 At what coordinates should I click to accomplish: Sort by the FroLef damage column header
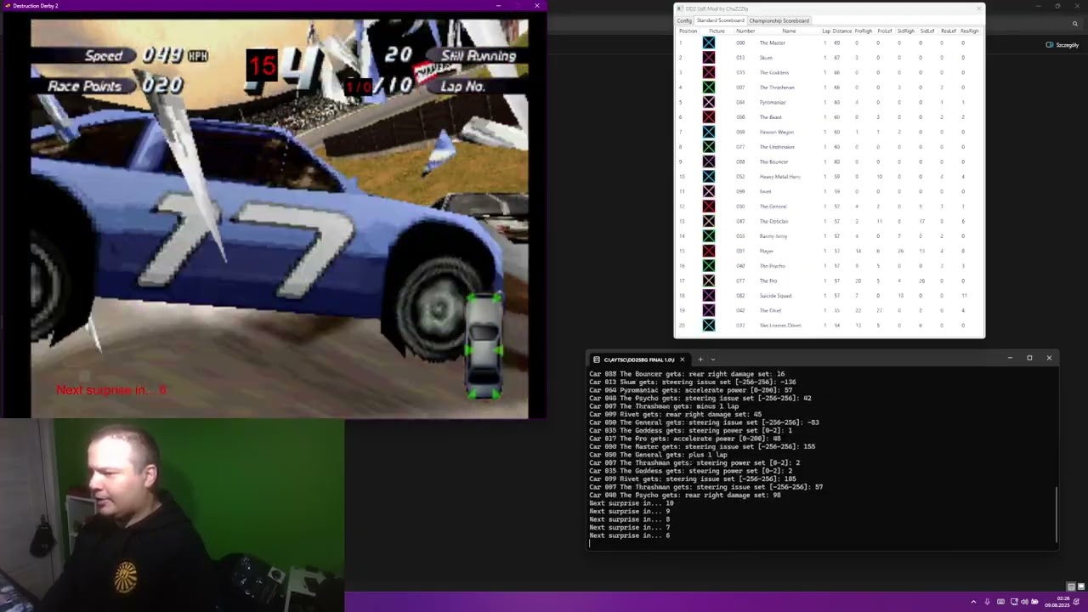[885, 31]
